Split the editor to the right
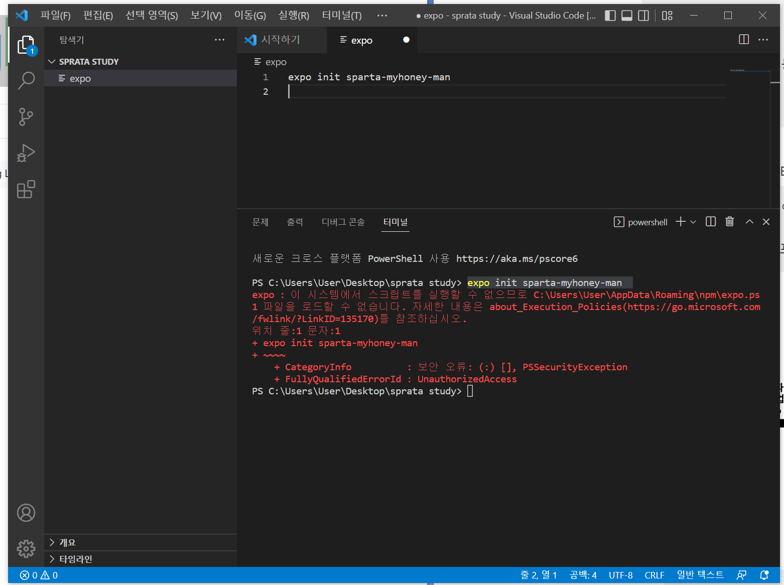This screenshot has width=784, height=585. click(x=744, y=40)
